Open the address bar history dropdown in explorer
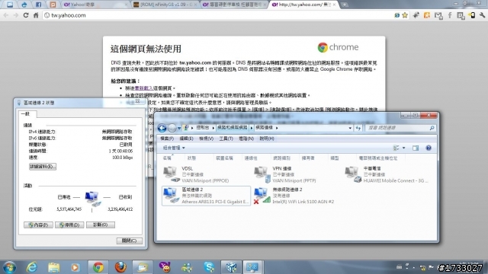488x274 pixels. pyautogui.click(x=350, y=128)
